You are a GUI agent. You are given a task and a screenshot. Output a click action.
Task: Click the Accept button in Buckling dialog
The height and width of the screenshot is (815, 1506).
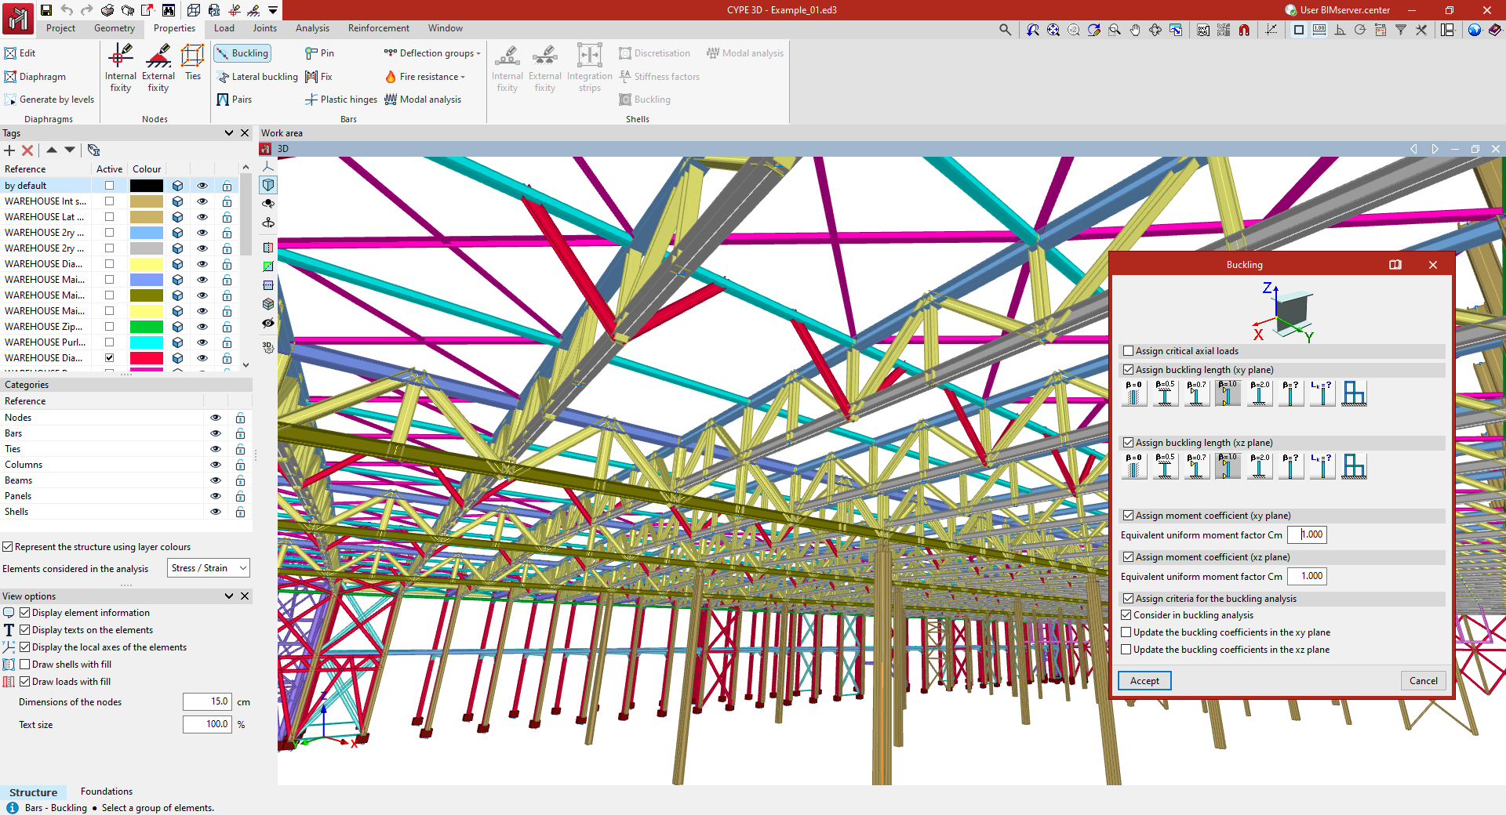click(x=1144, y=681)
